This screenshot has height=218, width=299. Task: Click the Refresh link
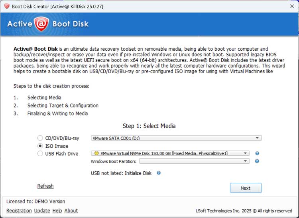pyautogui.click(x=45, y=186)
